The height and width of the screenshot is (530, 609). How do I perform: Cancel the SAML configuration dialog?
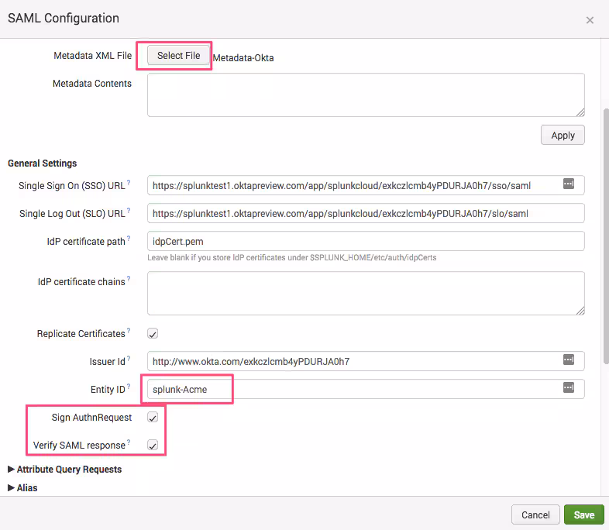[x=535, y=515]
